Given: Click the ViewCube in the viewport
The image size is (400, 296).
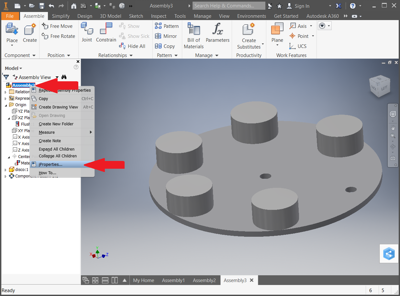Looking at the screenshot, I should click(380, 86).
